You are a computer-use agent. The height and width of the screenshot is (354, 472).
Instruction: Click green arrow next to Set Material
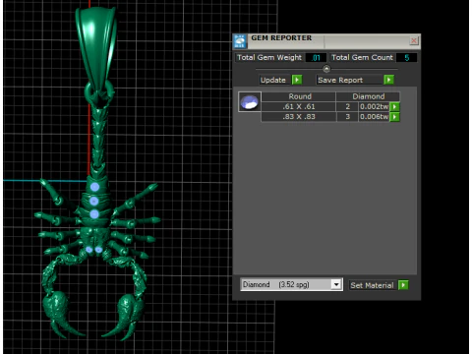403,285
